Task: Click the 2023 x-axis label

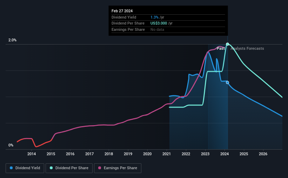Action: tap(205, 154)
